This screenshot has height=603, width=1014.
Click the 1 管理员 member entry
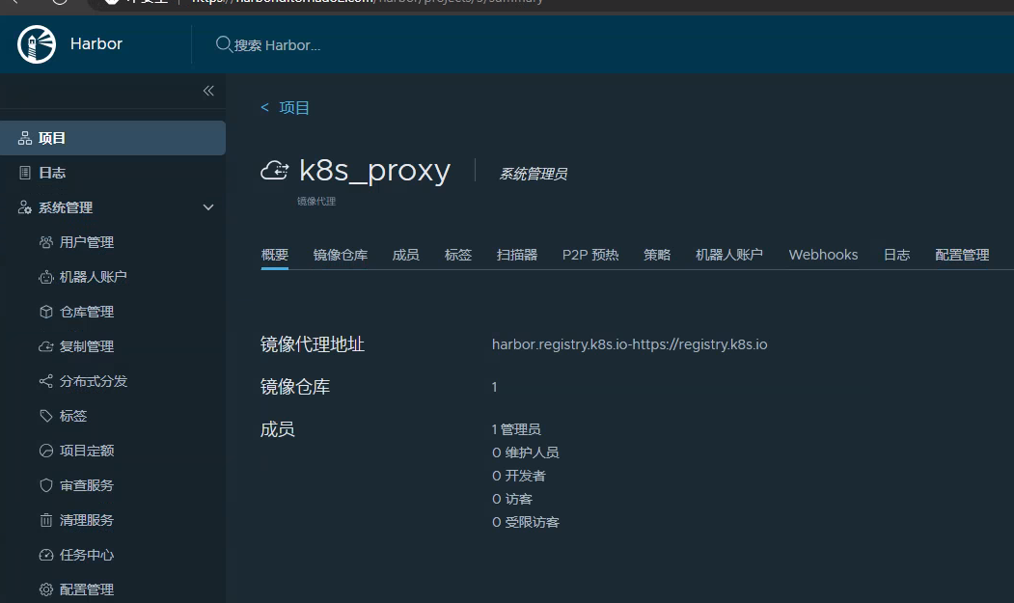(516, 429)
